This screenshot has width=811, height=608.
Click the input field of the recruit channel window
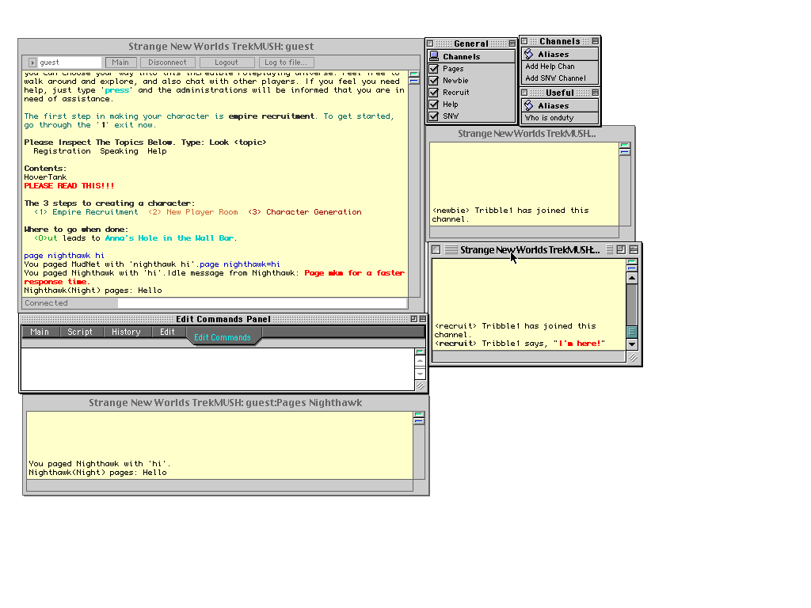[x=528, y=356]
